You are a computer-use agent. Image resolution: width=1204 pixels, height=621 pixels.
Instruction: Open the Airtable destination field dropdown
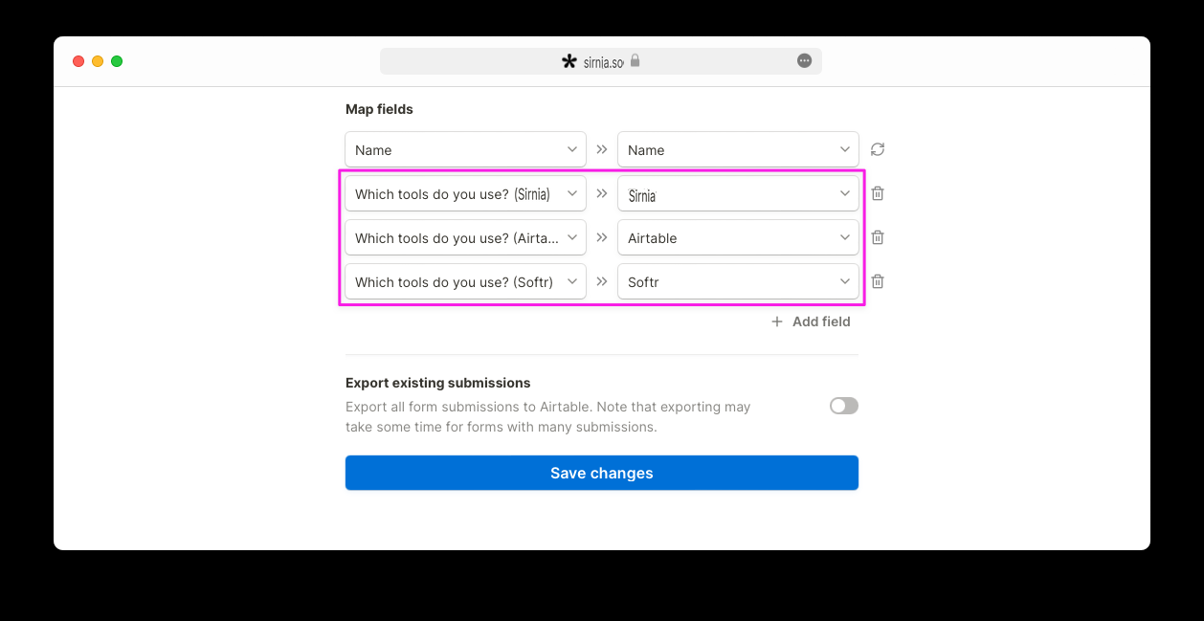[738, 237]
